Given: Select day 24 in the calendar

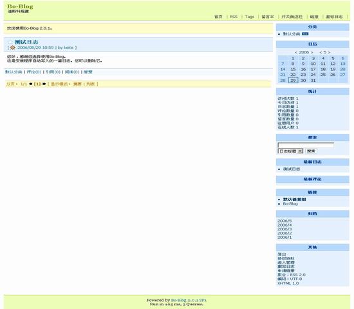Looking at the screenshot, I should (313, 75).
